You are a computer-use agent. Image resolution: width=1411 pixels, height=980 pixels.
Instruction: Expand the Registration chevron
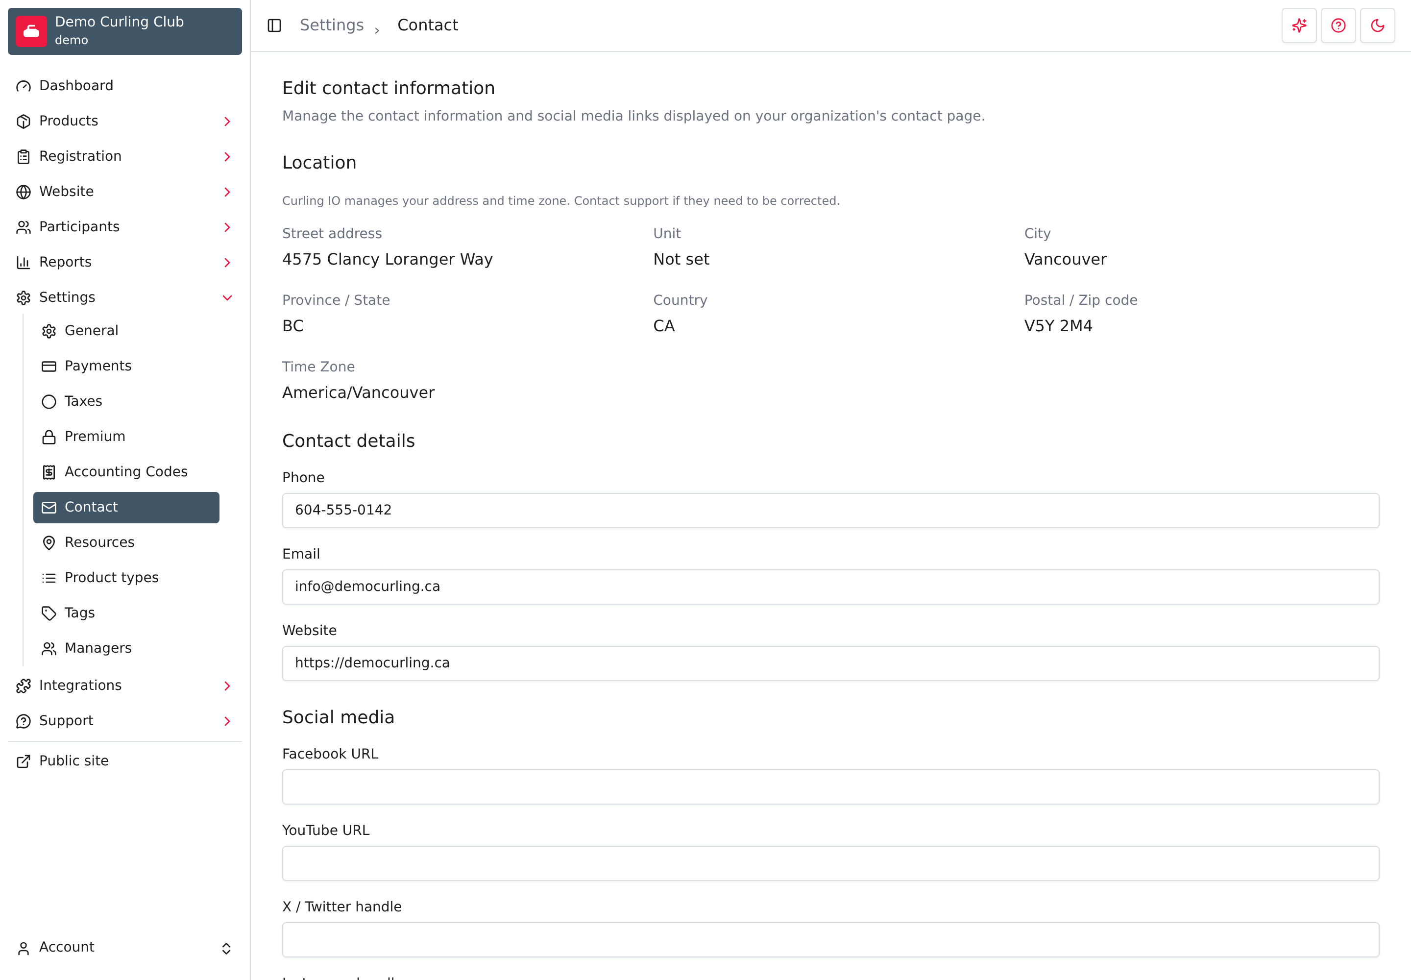227,157
